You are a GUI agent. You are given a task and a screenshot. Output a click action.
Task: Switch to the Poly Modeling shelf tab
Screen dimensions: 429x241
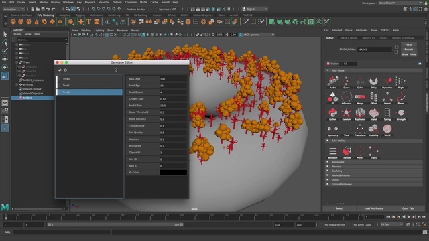46,15
